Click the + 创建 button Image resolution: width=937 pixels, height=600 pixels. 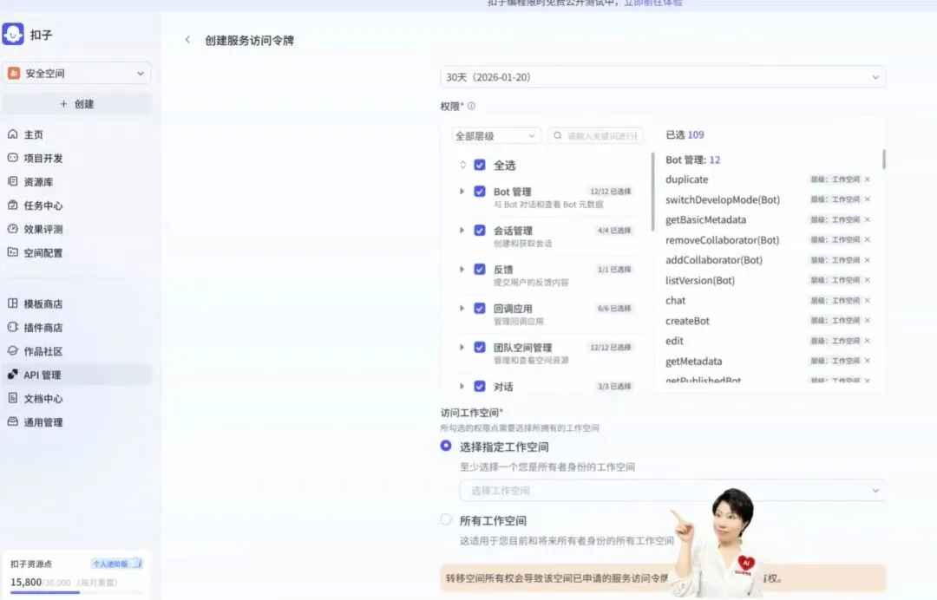coord(76,104)
